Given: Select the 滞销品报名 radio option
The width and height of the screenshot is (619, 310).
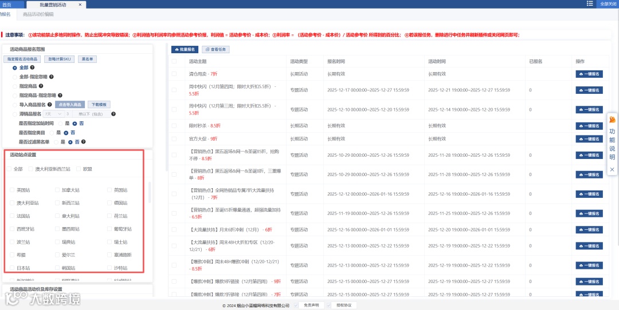Looking at the screenshot, I should click(x=14, y=114).
